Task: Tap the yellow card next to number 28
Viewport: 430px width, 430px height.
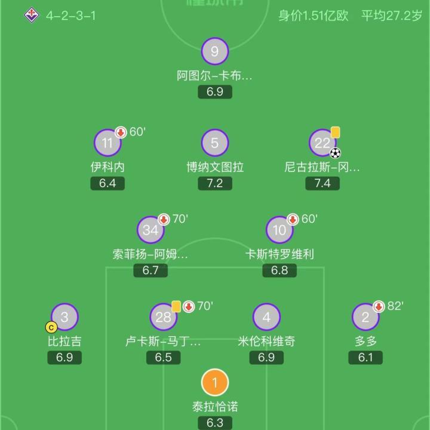Action: (176, 306)
